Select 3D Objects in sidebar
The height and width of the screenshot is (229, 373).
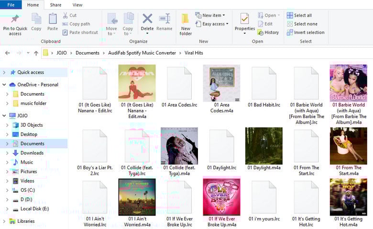[32, 125]
